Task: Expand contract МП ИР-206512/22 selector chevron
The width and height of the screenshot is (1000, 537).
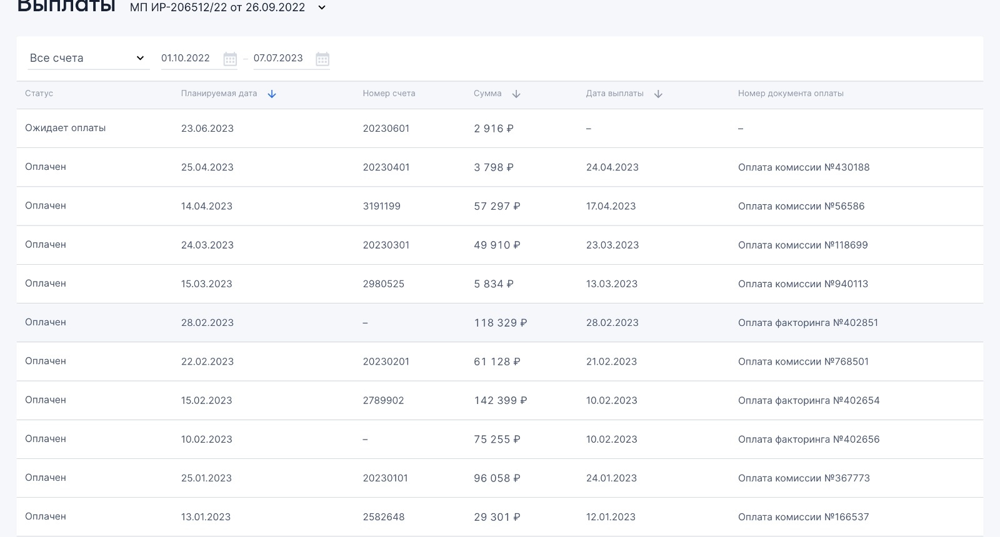Action: (x=322, y=8)
